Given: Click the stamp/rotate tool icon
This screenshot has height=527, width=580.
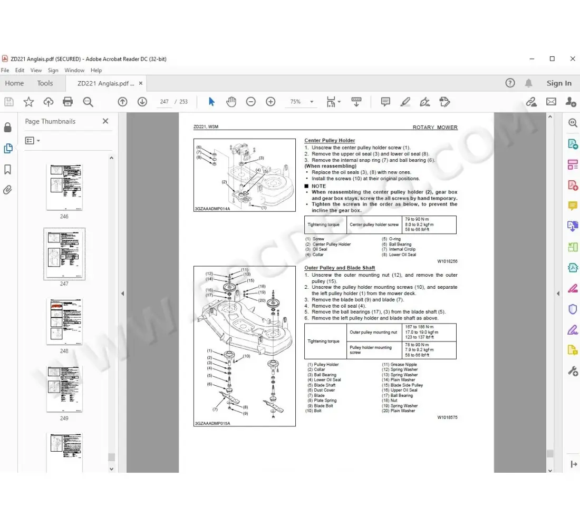Looking at the screenshot, I should pos(444,102).
